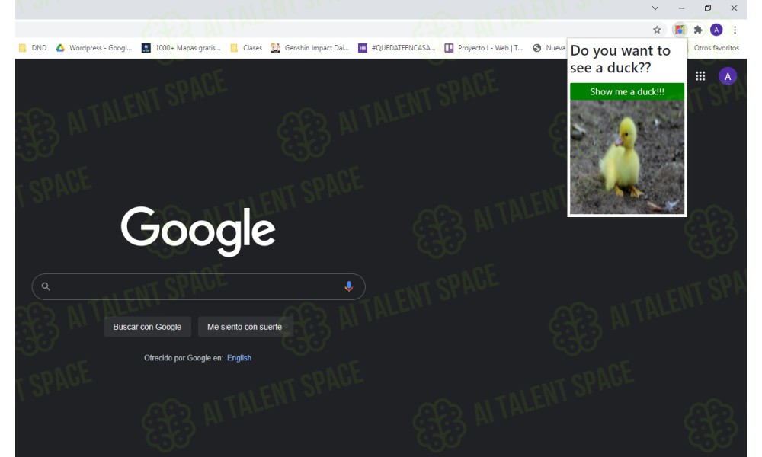The height and width of the screenshot is (457, 762).
Task: Start voice search with the microphone
Action: click(348, 286)
